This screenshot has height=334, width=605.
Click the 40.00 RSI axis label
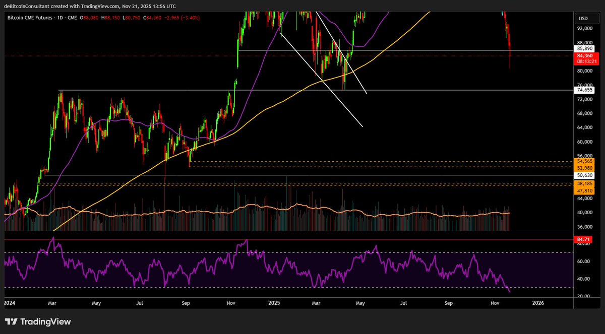coord(584,279)
